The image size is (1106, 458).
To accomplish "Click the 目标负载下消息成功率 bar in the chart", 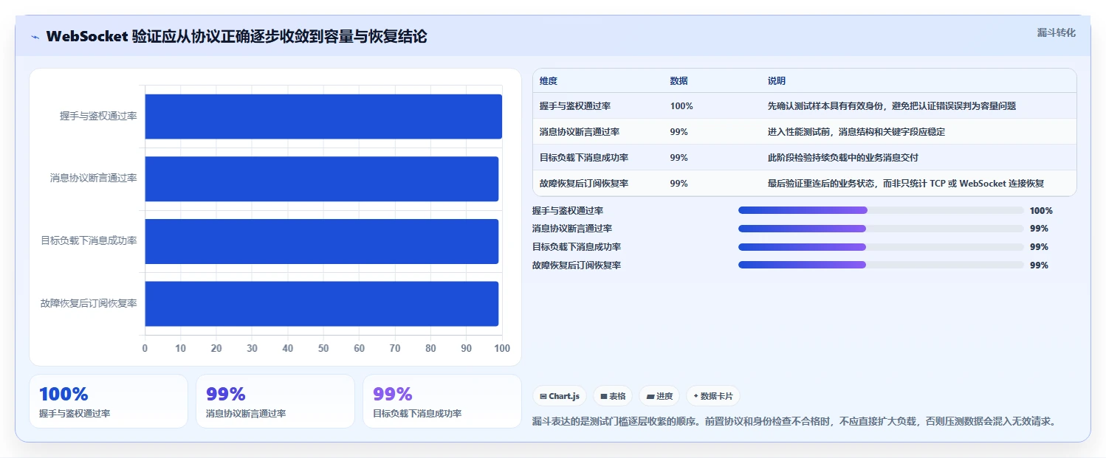I will pos(322,241).
